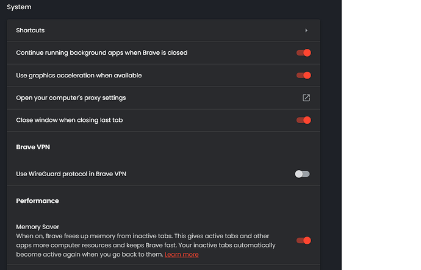421x270 pixels.
Task: Disable the graphics acceleration toggle
Action: pyautogui.click(x=303, y=76)
